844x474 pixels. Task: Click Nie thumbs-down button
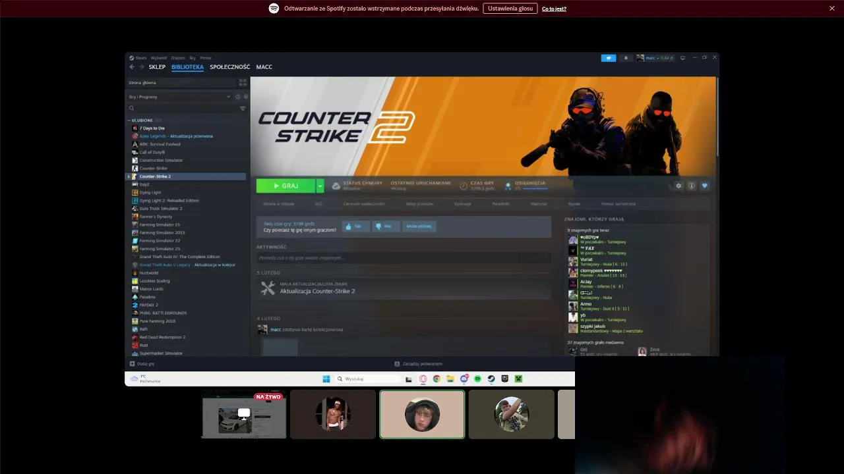click(x=385, y=226)
